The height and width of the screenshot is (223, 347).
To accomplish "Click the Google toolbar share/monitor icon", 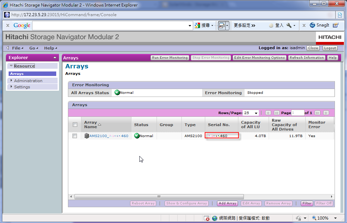I will [x=221, y=25].
